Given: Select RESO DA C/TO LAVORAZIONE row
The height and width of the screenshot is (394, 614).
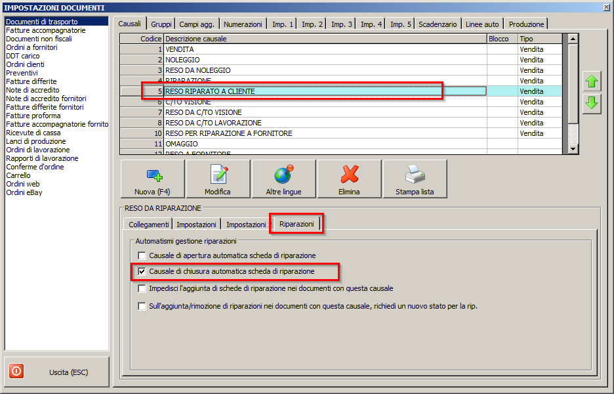Looking at the screenshot, I should pos(340,123).
